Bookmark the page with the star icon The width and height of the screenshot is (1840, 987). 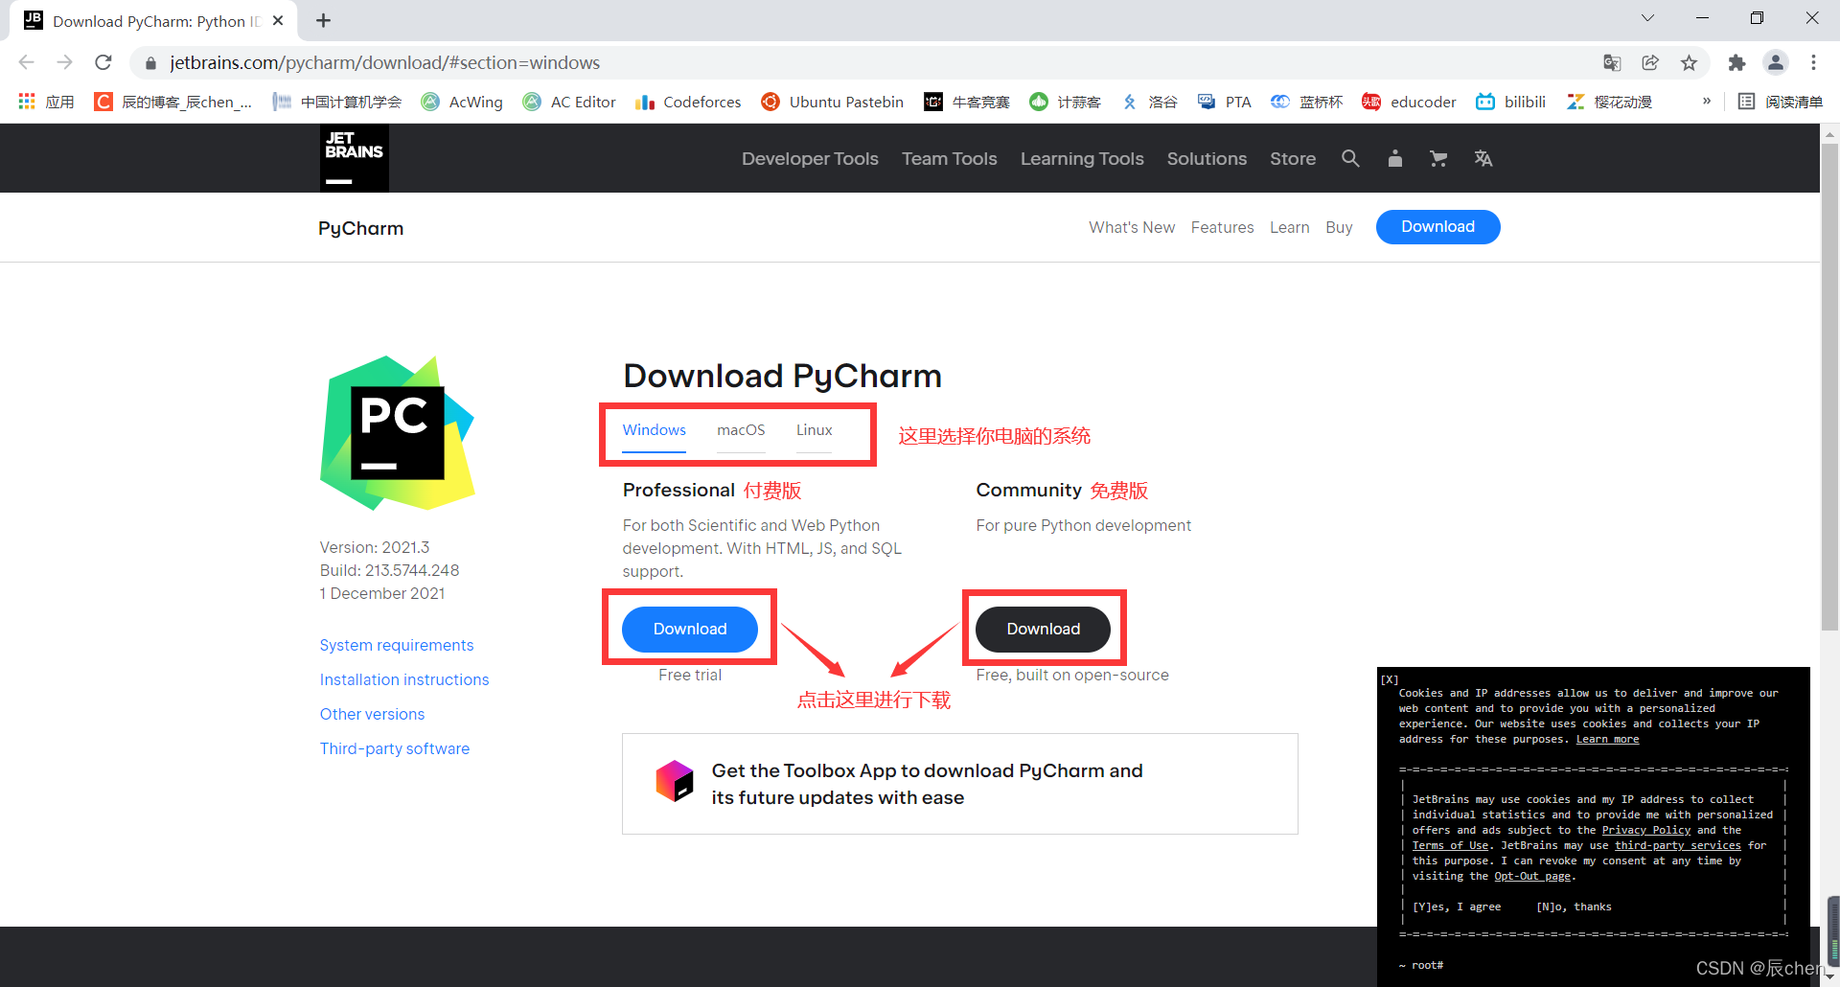click(1690, 62)
